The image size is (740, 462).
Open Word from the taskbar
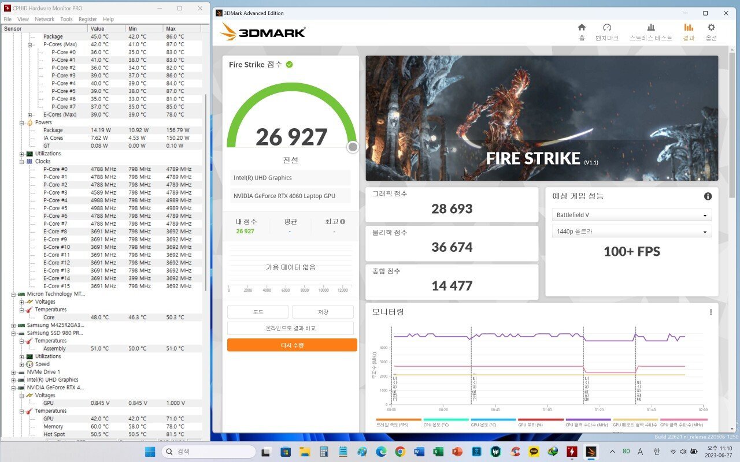coord(419,452)
